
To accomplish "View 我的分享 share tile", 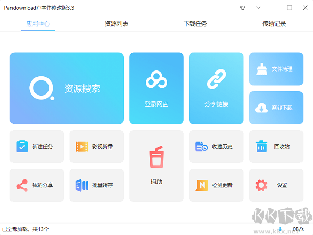I will click(x=37, y=185).
